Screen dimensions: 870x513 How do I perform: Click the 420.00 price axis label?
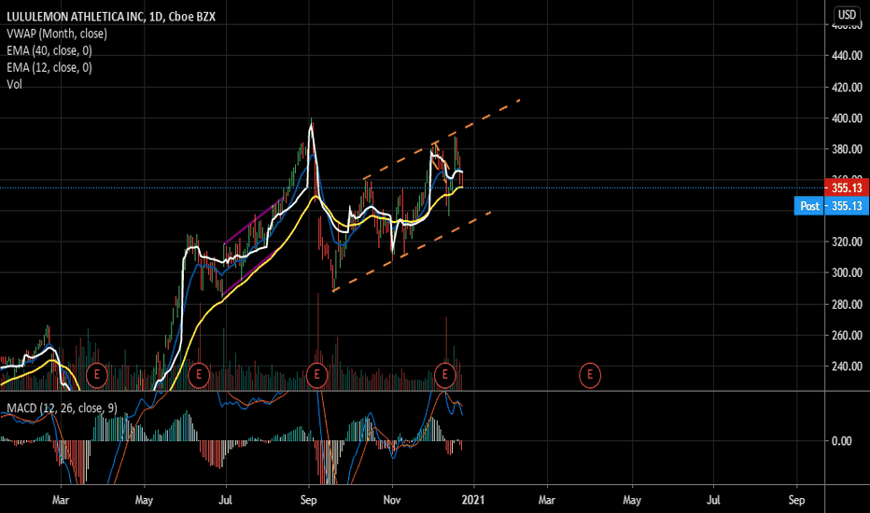click(x=847, y=87)
